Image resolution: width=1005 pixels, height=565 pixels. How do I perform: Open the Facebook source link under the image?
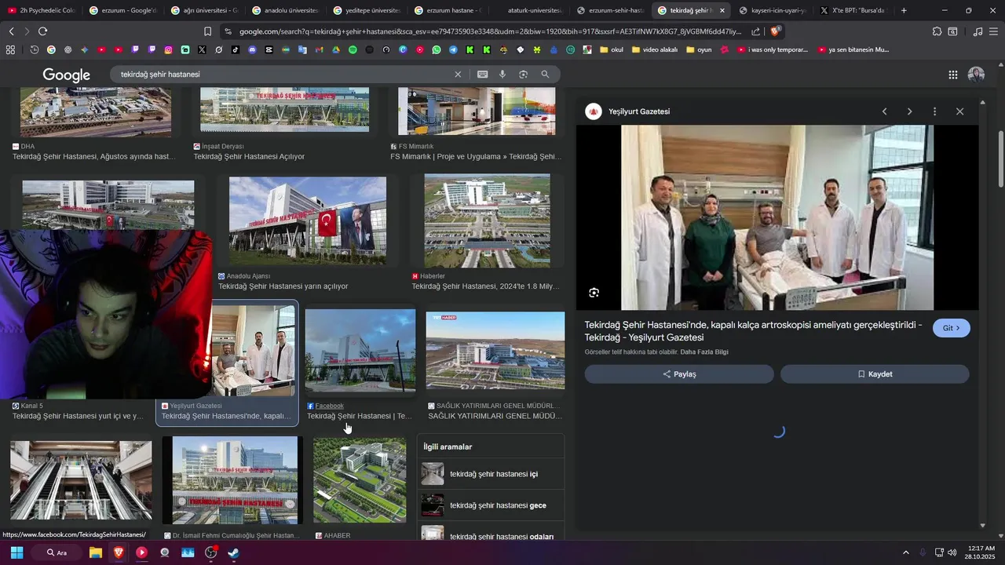[329, 406]
